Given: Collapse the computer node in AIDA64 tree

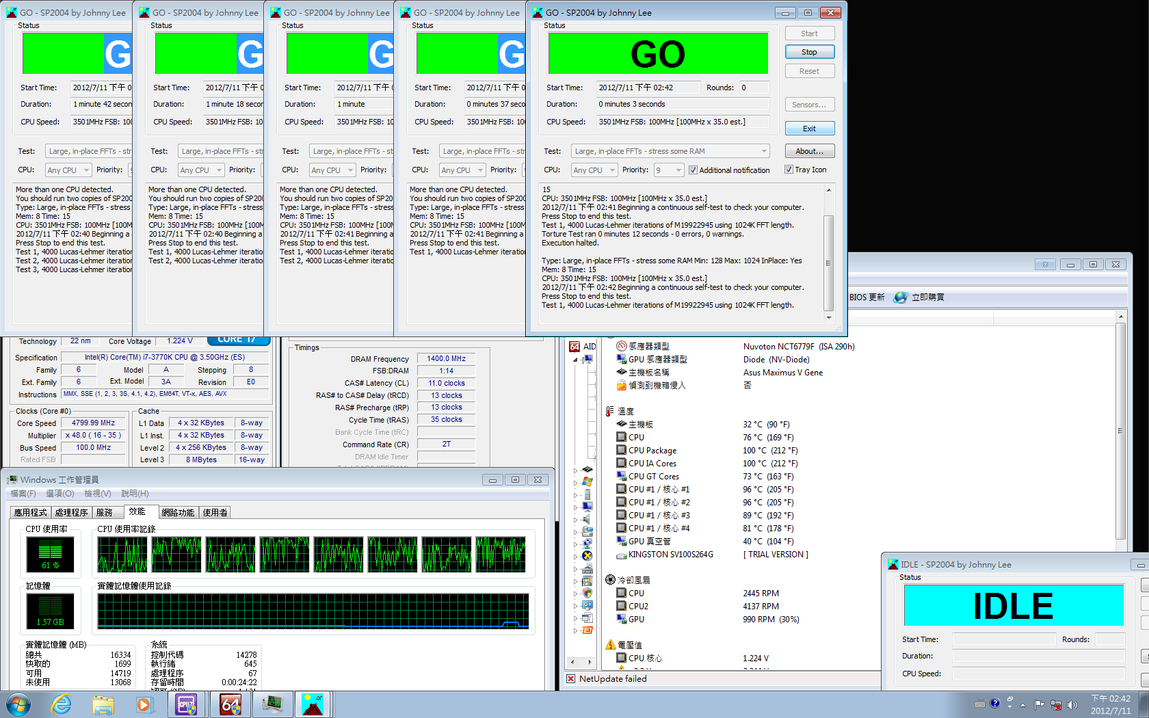Looking at the screenshot, I should (x=575, y=360).
